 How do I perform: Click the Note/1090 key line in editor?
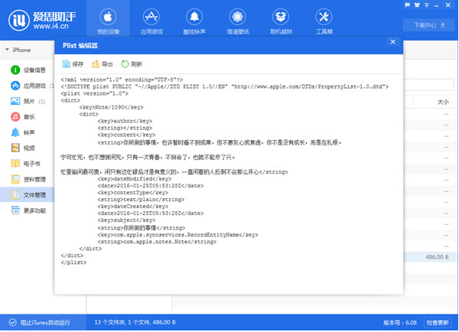pyautogui.click(x=111, y=107)
